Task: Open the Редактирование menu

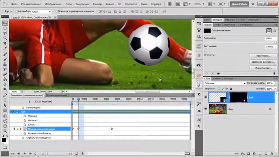Action: coord(31,4)
